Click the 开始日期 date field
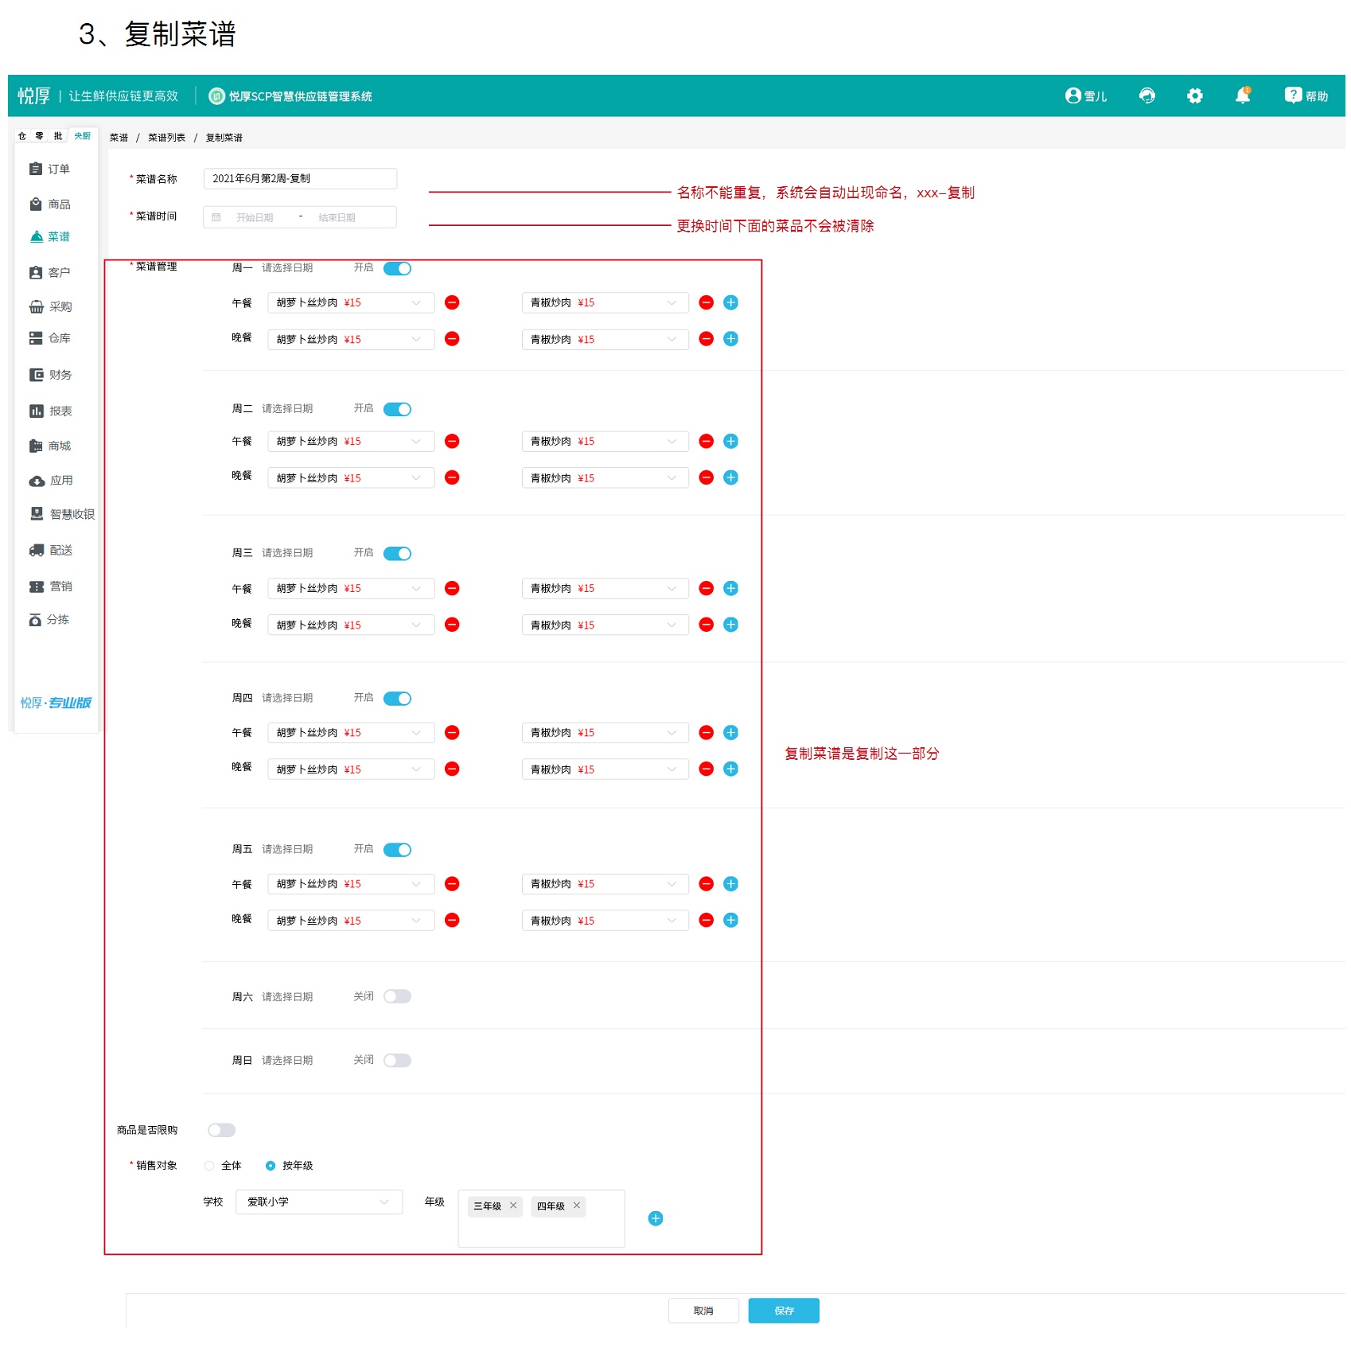Viewport: 1351px width, 1352px height. [x=255, y=217]
